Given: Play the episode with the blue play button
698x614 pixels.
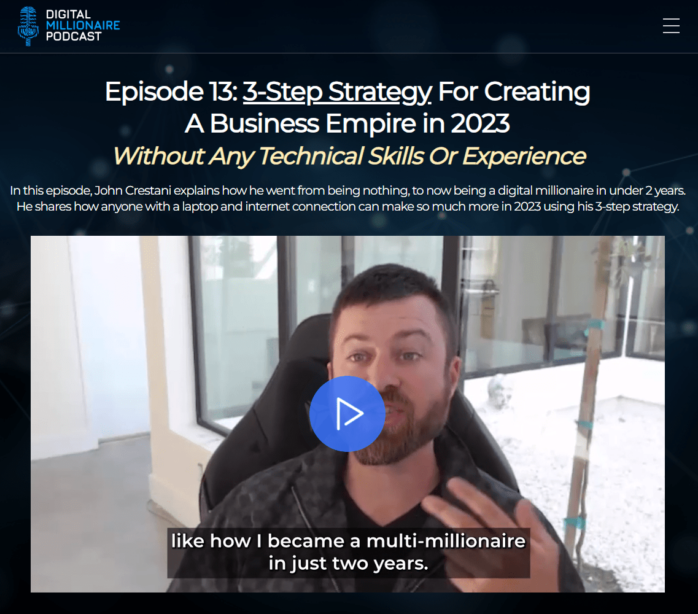Looking at the screenshot, I should tap(347, 414).
